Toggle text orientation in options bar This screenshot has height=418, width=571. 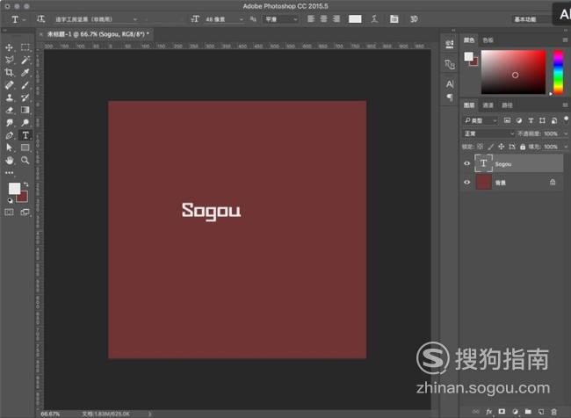coord(40,19)
